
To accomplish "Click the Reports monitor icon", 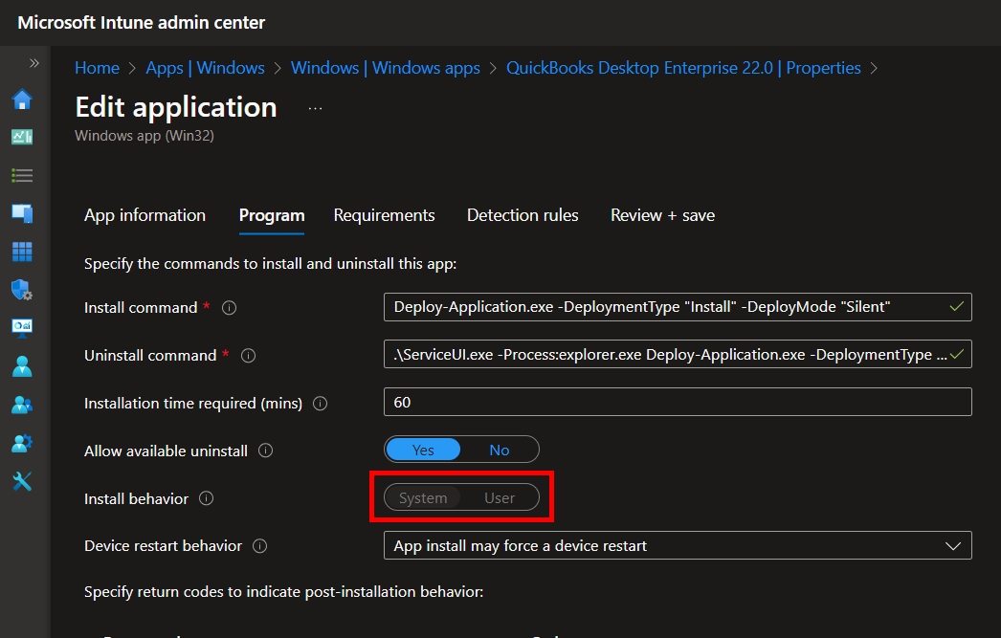I will tap(22, 328).
